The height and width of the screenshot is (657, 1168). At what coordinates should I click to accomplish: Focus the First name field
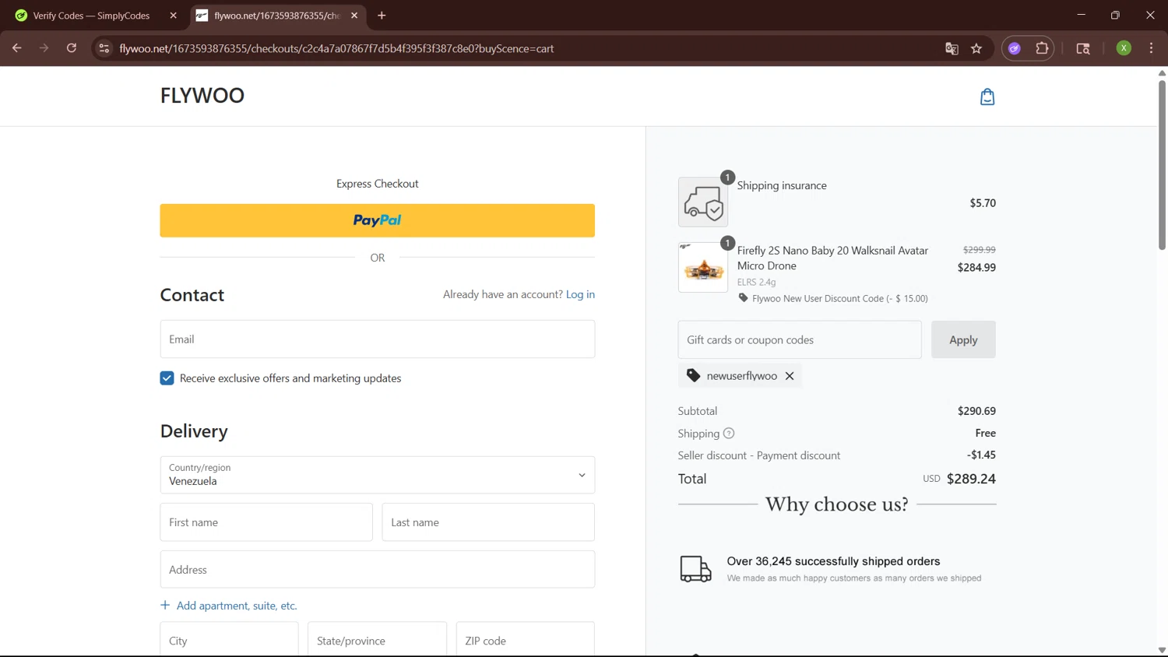click(266, 522)
